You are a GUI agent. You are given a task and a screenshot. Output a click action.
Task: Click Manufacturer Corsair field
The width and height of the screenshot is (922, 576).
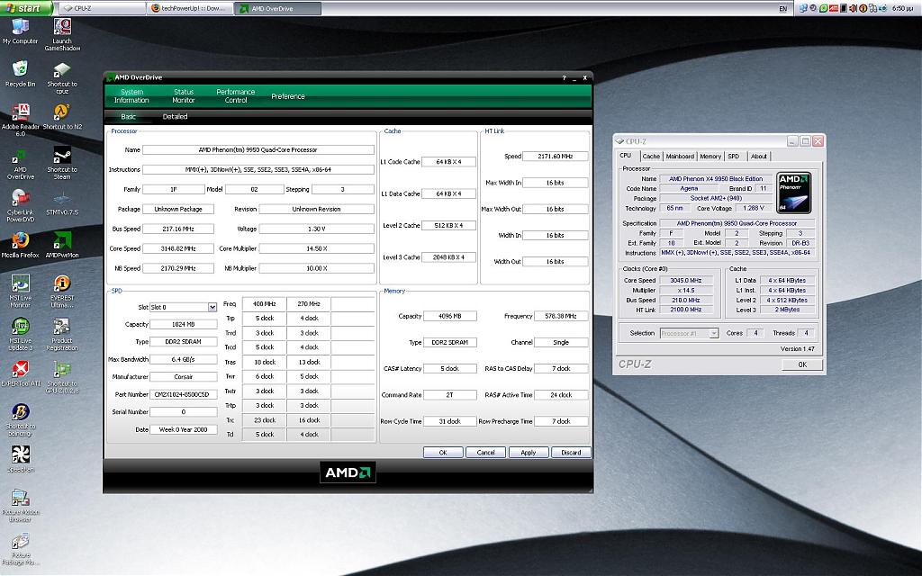184,377
